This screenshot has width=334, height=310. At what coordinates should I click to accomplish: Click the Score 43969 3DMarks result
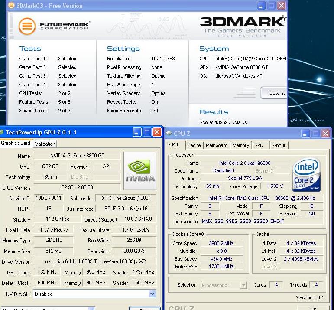pos(223,122)
